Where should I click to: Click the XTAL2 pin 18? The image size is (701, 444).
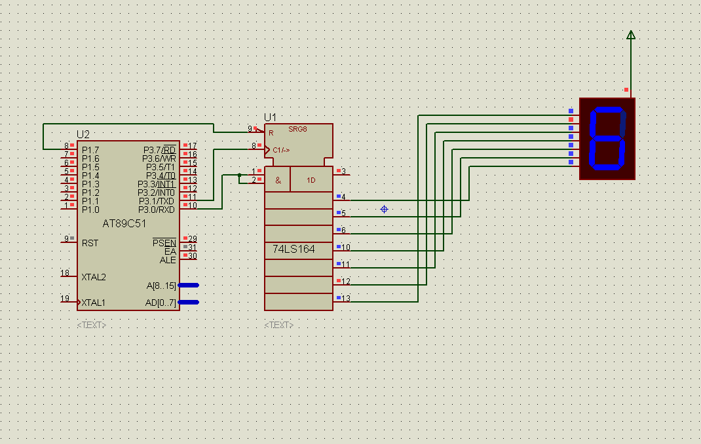click(68, 274)
